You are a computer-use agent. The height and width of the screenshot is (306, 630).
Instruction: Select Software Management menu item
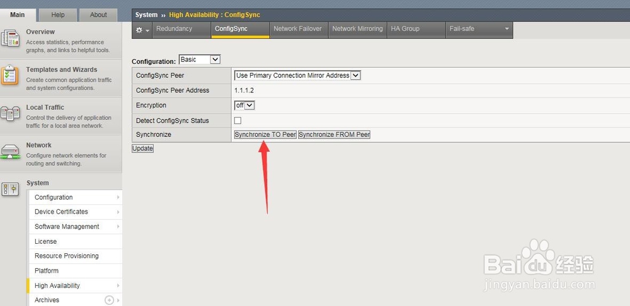click(75, 227)
